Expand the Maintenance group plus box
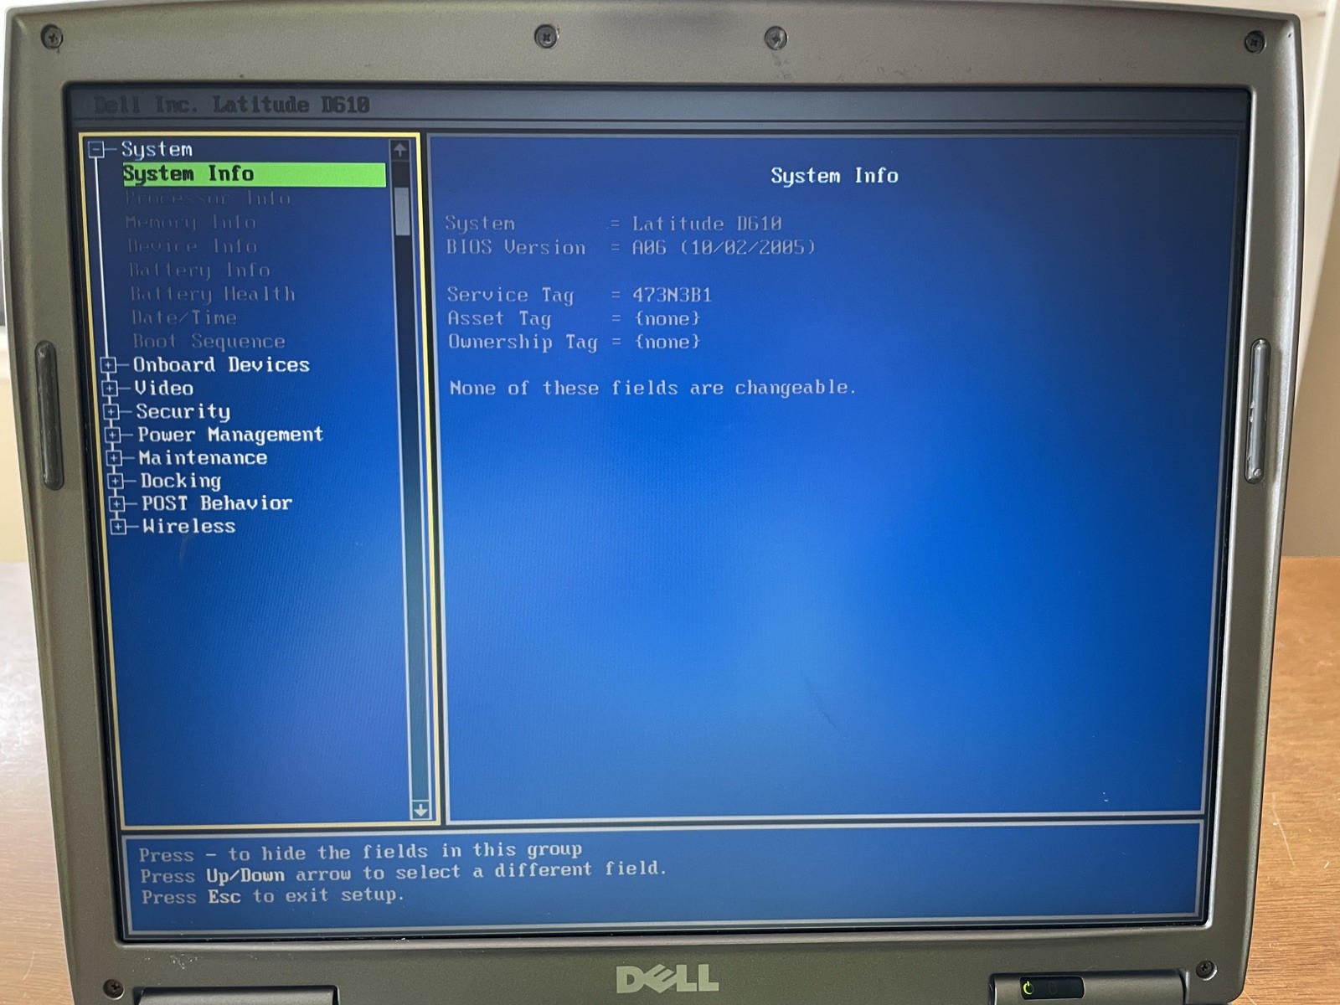 (116, 458)
